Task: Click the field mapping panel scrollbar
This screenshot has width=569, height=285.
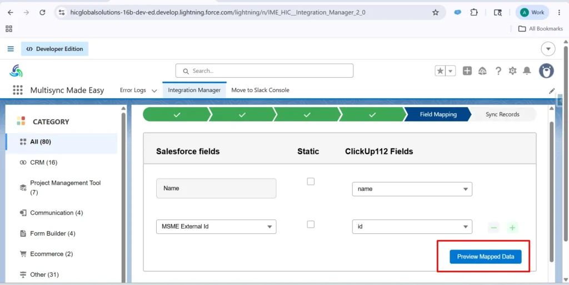Action: (x=552, y=192)
